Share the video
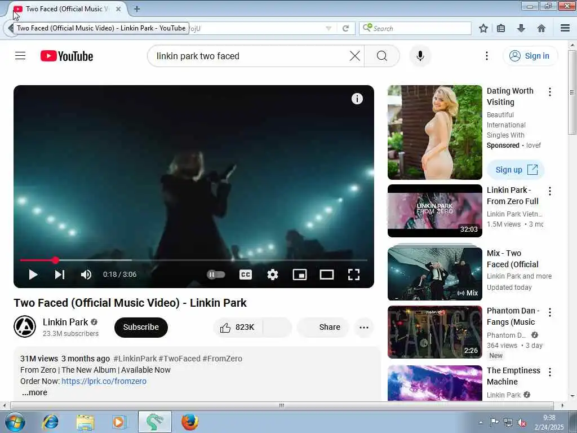This screenshot has height=433, width=577. coord(323,328)
